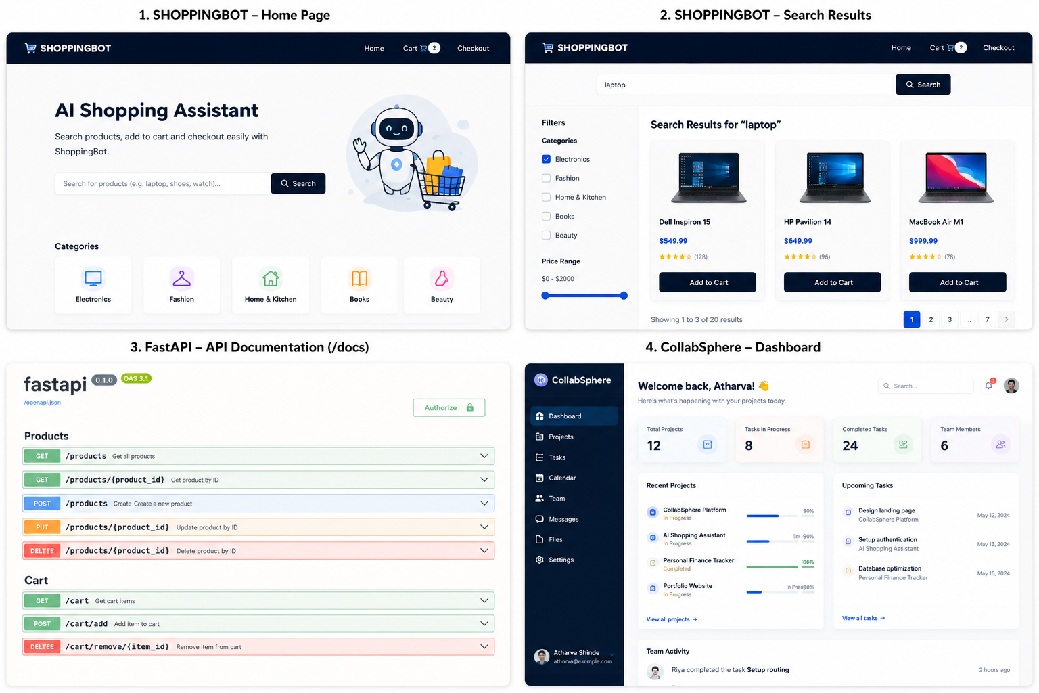This screenshot has height=693, width=1039.
Task: Expand the 'Get all products' endpoint row
Action: click(x=258, y=456)
